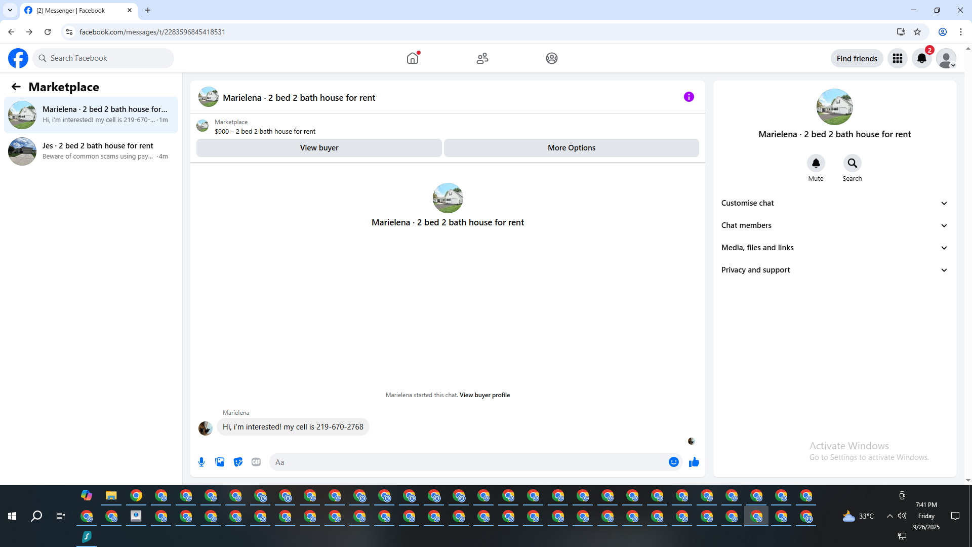Click the View buyer button
Image resolution: width=972 pixels, height=547 pixels.
click(319, 148)
